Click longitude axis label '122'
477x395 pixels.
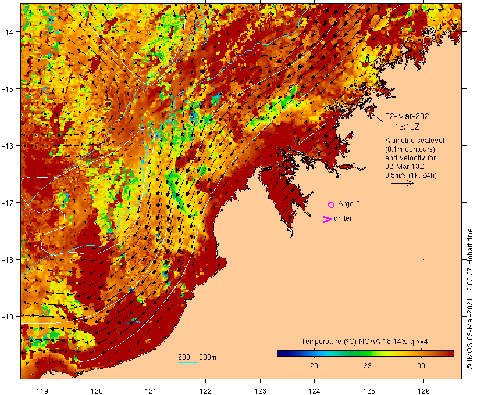(x=205, y=391)
